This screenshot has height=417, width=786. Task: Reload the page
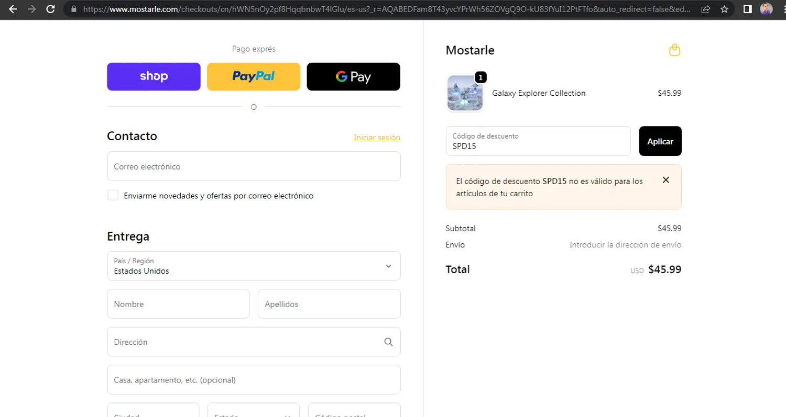click(50, 9)
